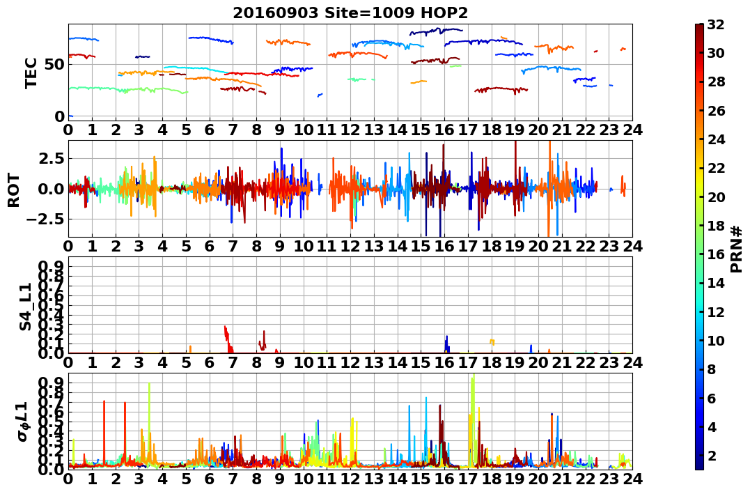This screenshot has height=494, width=750.
Task: Click the red S4_L1 peak near hour 7
Action: pos(228,339)
